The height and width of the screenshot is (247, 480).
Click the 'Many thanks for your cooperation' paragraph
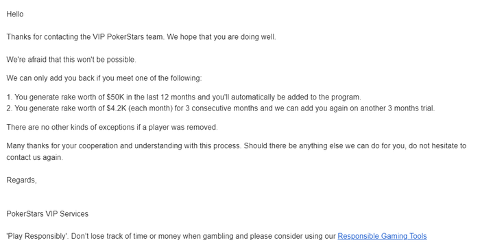(237, 152)
